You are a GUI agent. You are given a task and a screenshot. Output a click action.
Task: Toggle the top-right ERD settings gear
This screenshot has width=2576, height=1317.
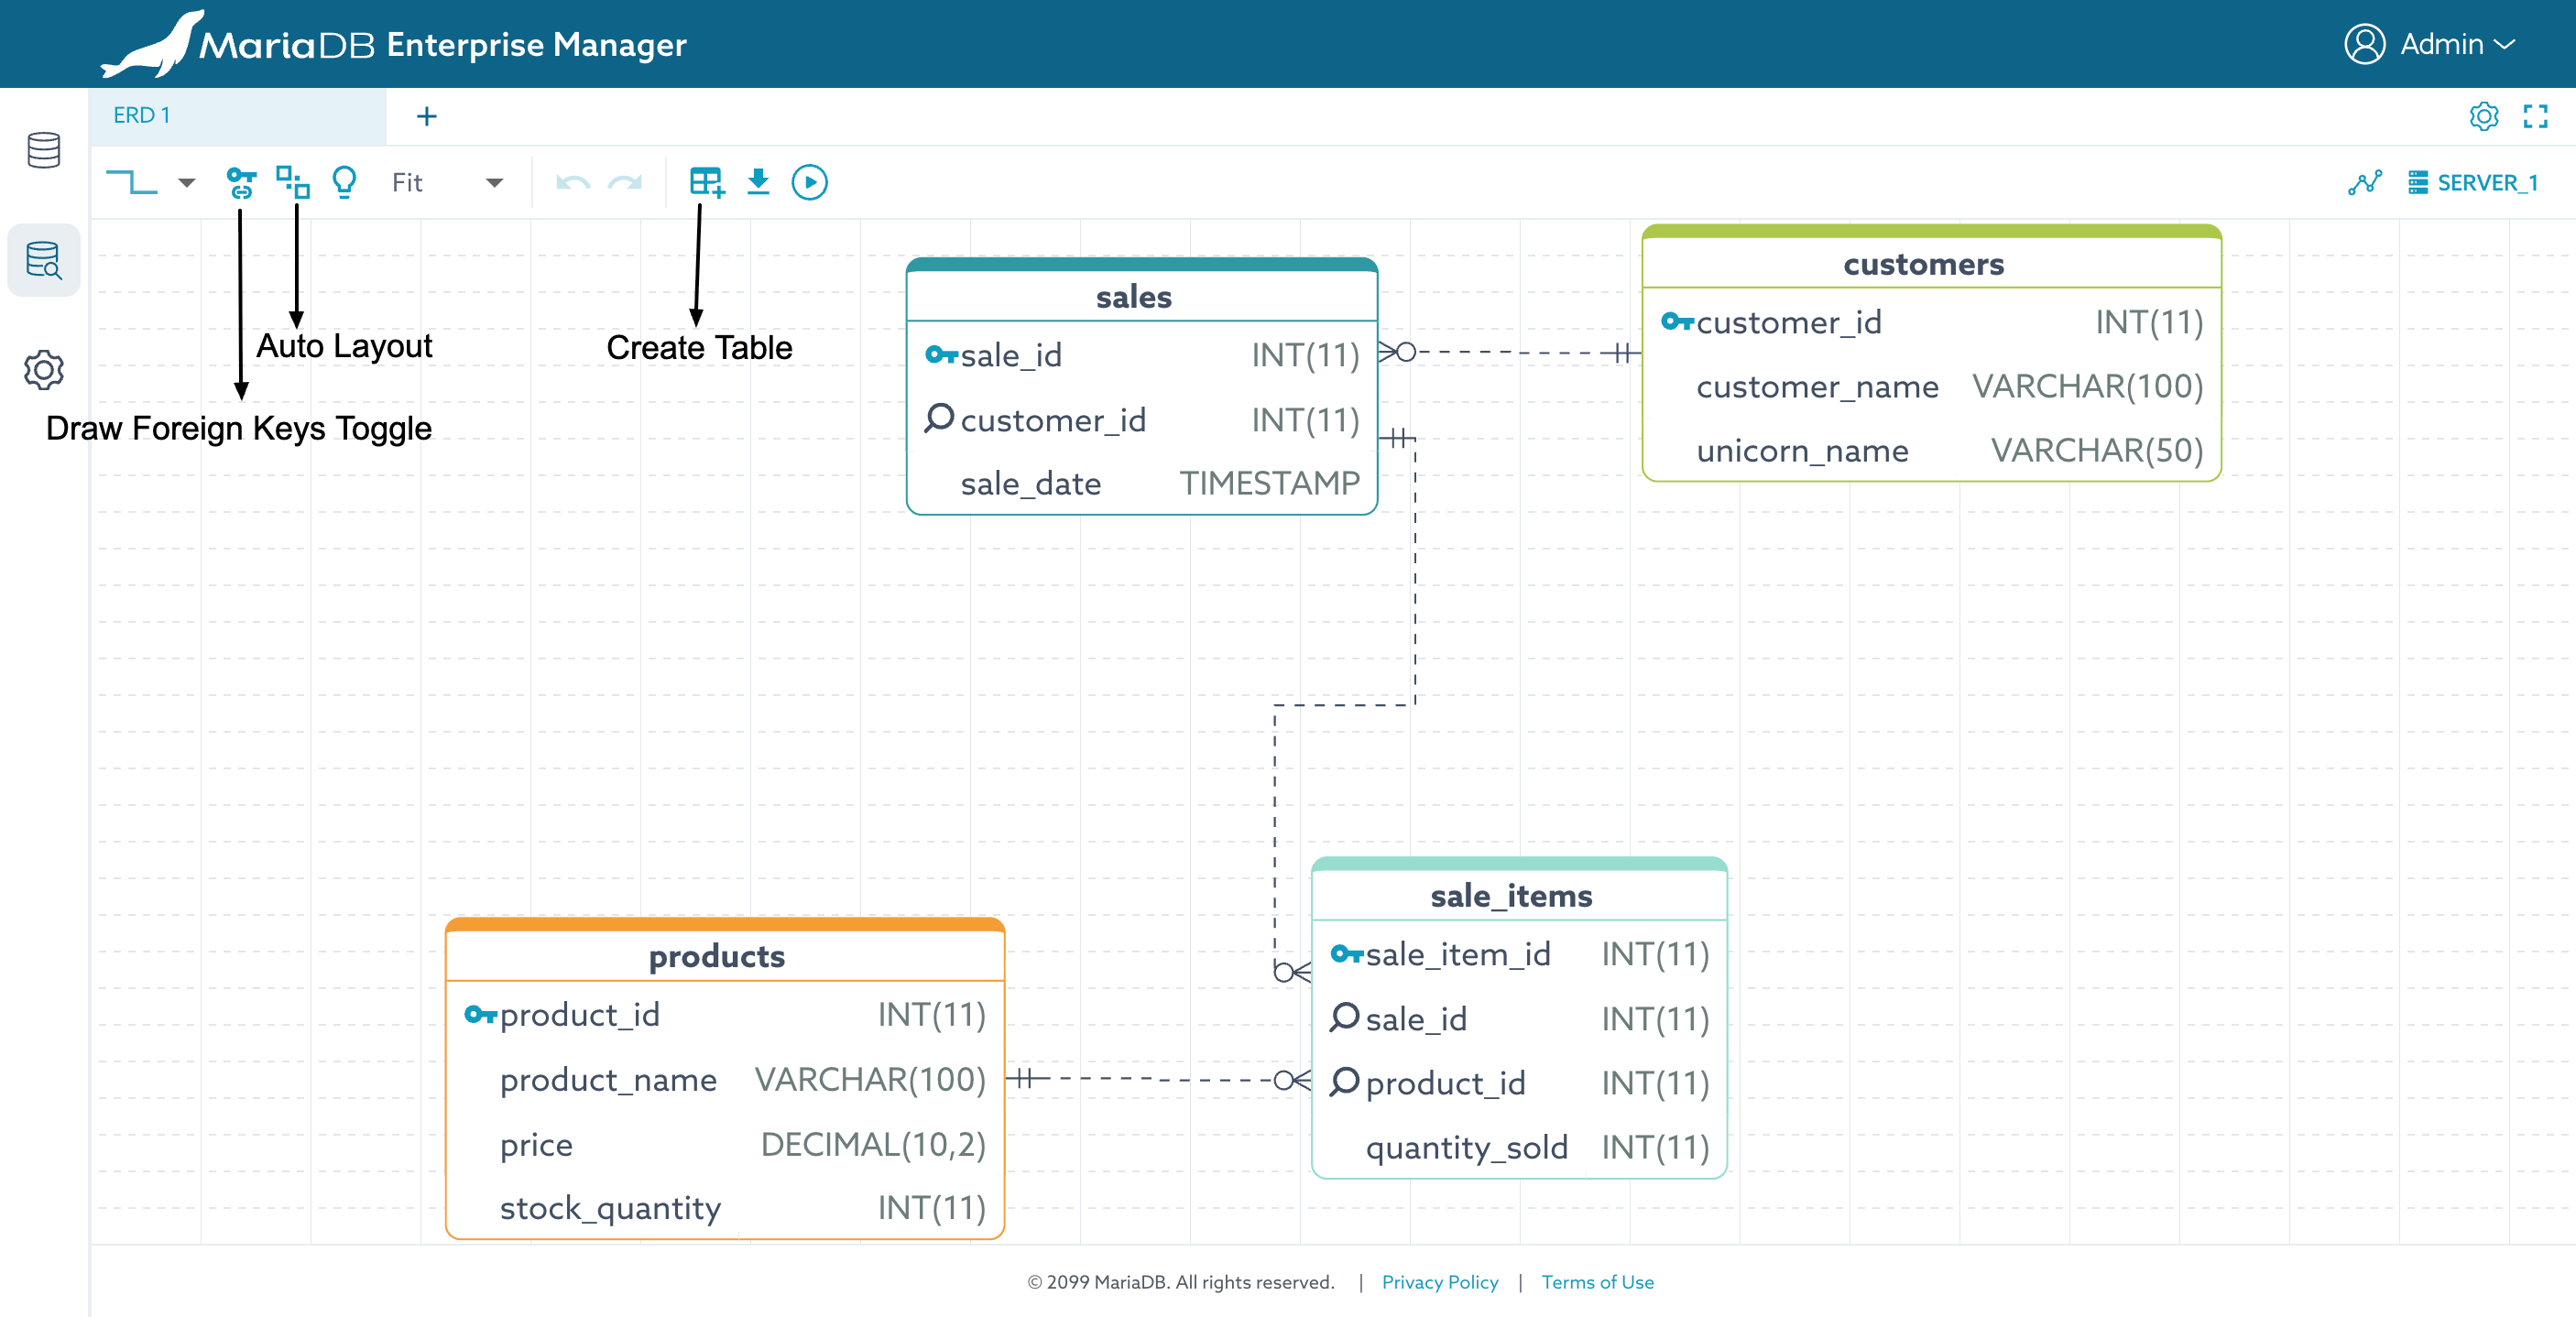2483,116
